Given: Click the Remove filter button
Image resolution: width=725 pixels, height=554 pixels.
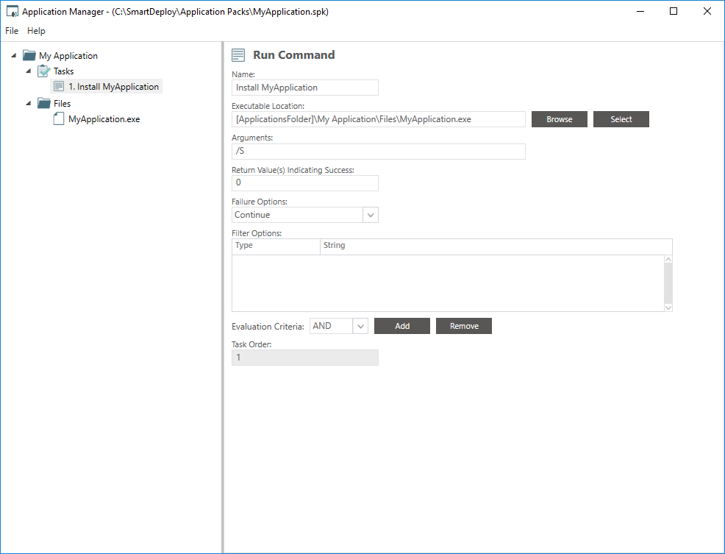Looking at the screenshot, I should tap(464, 326).
